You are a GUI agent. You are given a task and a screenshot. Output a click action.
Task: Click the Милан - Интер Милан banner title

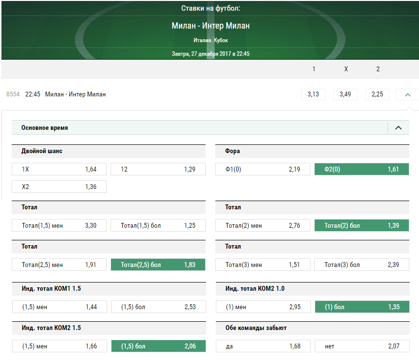[210, 26]
